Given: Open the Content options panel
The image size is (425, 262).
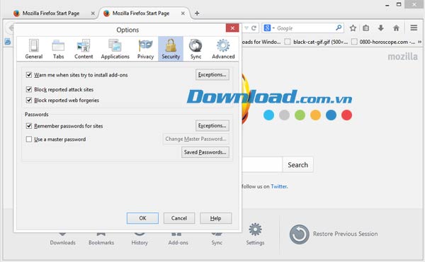Looking at the screenshot, I should [x=84, y=49].
